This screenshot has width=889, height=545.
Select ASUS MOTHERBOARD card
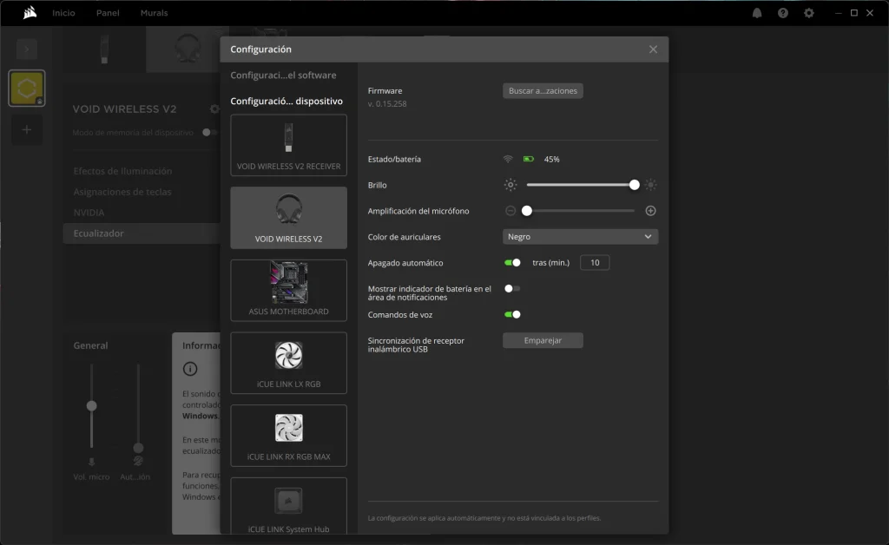[x=288, y=290]
